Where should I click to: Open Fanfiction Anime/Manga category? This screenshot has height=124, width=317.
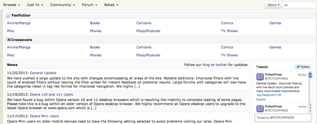point(19,23)
